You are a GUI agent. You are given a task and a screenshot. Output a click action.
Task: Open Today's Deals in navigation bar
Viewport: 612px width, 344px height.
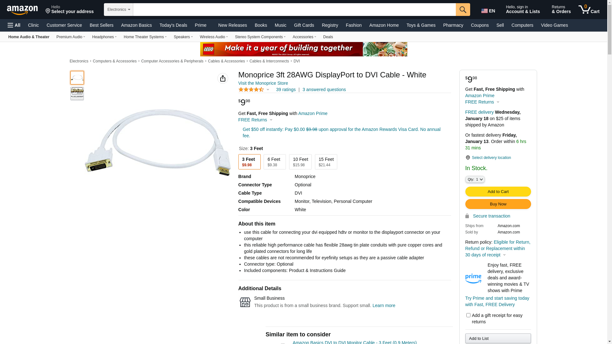[173, 25]
